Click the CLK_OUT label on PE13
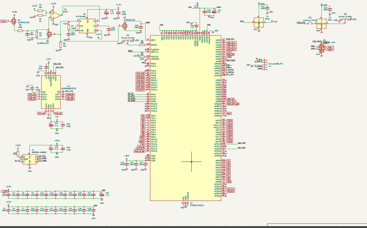Viewport: 367px width, 228px height. click(x=140, y=149)
